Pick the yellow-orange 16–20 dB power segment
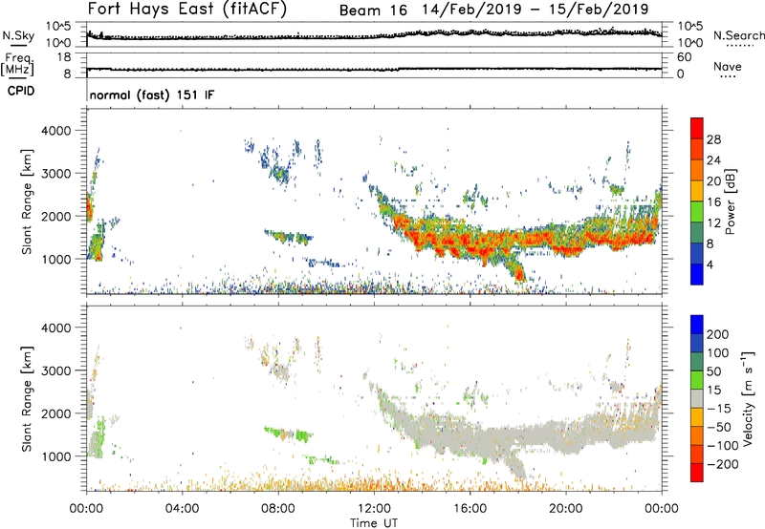765x529 pixels. click(697, 190)
